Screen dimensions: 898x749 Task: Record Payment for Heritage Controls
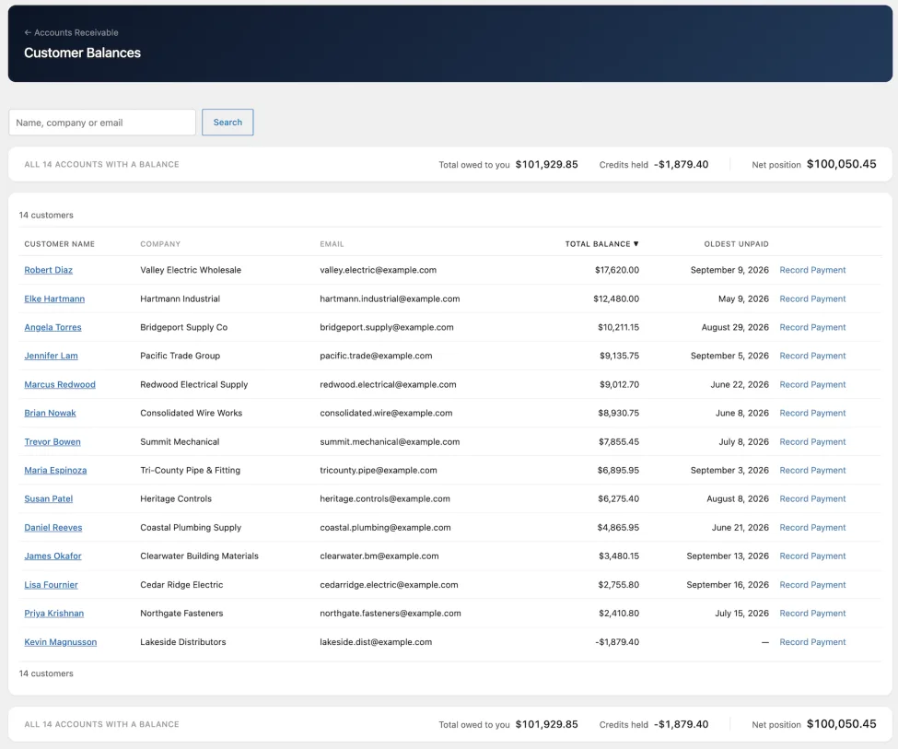(x=812, y=499)
